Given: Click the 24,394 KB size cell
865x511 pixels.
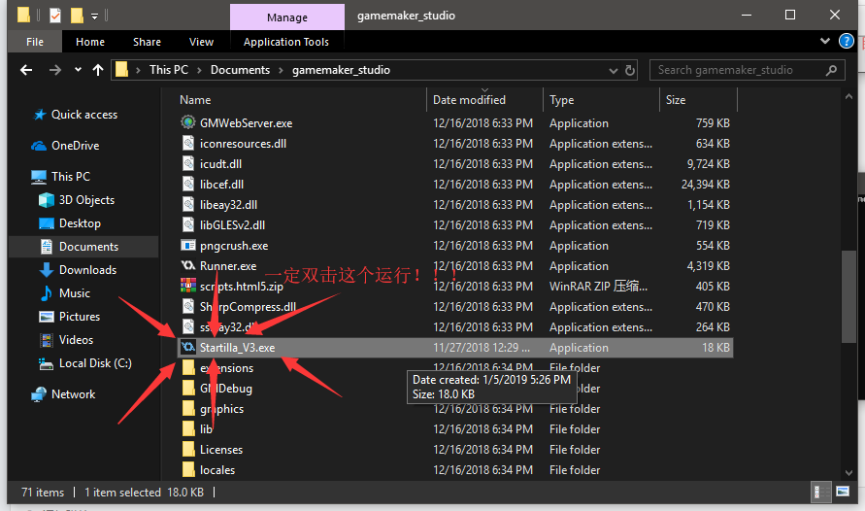Looking at the screenshot, I should 705,185.
